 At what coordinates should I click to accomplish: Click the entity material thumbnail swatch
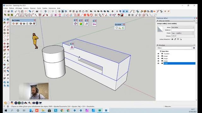click(x=160, y=29)
